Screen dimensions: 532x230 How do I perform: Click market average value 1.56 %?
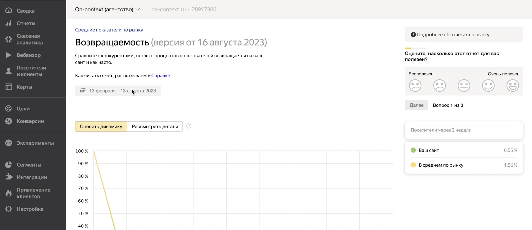coord(510,165)
